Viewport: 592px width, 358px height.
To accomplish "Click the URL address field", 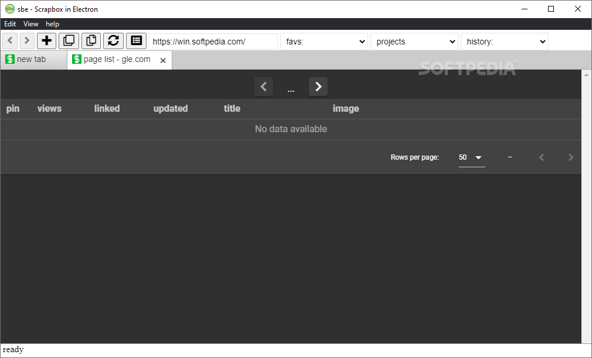I will pyautogui.click(x=213, y=42).
